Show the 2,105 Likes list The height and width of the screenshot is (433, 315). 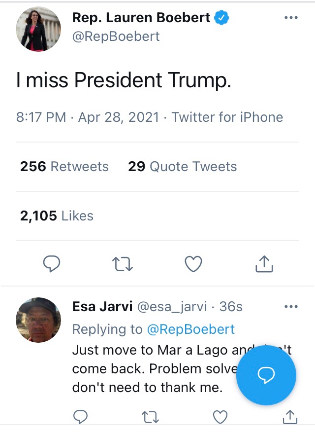[57, 216]
